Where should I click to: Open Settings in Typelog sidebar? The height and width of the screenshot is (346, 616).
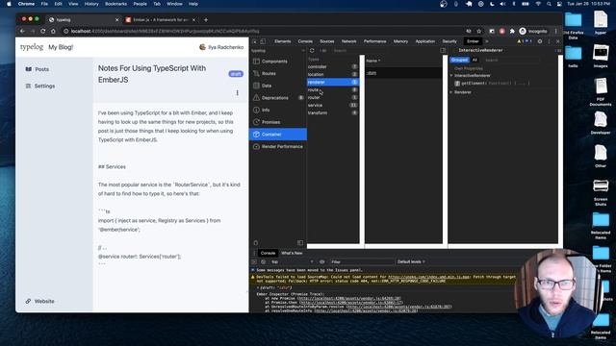40,86
